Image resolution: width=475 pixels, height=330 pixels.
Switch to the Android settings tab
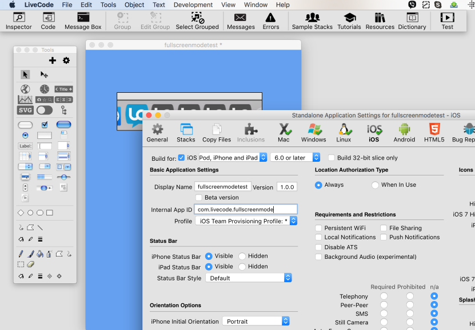404,133
